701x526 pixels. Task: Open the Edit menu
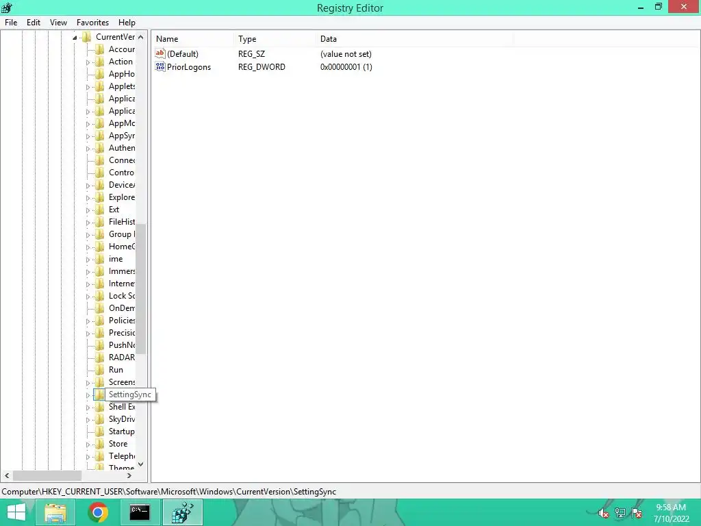pos(33,23)
